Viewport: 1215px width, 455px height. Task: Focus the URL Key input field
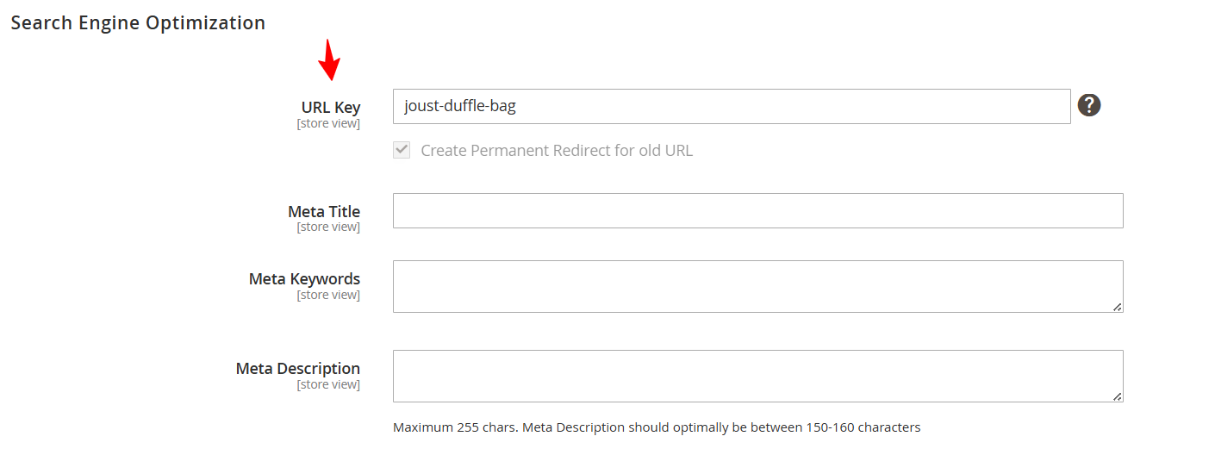[x=731, y=107]
